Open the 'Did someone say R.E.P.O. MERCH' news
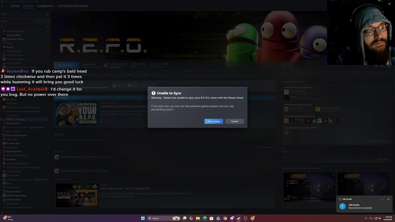 tap(125, 188)
